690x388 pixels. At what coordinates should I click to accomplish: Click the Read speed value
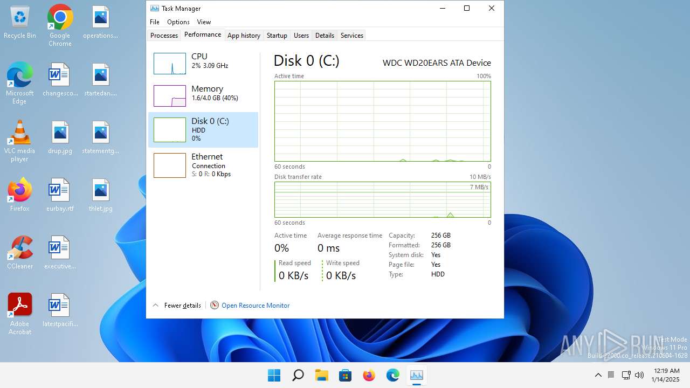coord(294,276)
